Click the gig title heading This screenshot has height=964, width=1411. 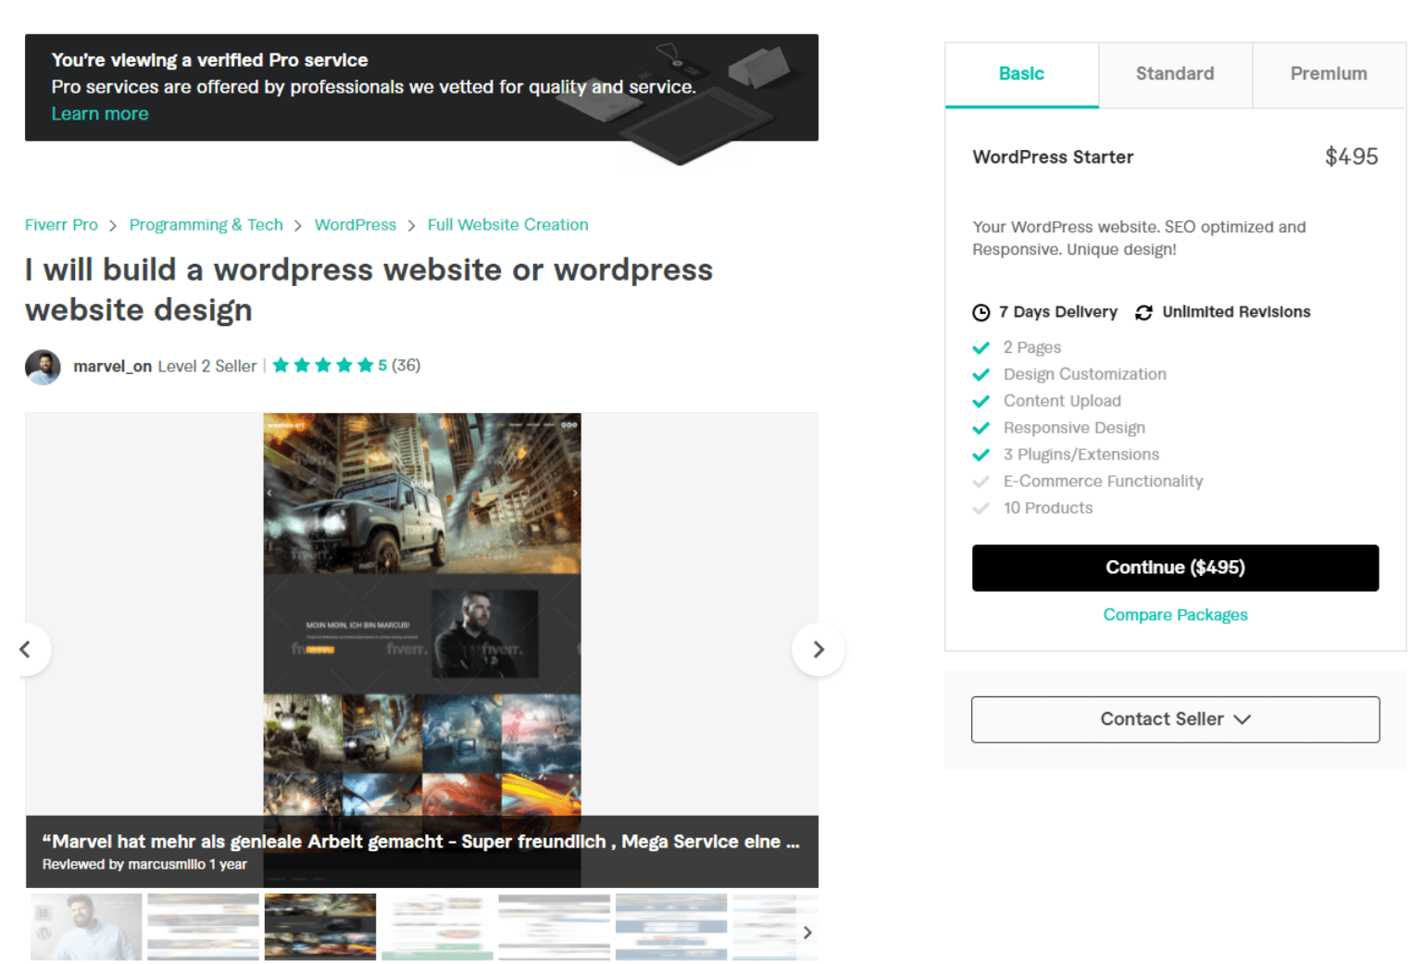click(369, 290)
